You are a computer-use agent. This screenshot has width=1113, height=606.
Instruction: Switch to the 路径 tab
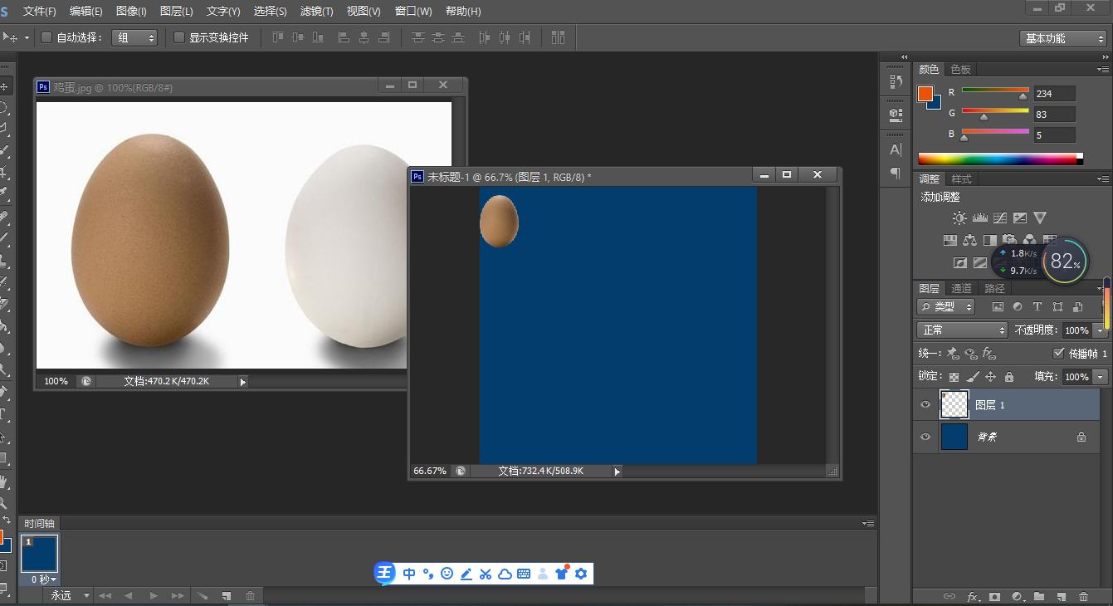click(x=994, y=289)
